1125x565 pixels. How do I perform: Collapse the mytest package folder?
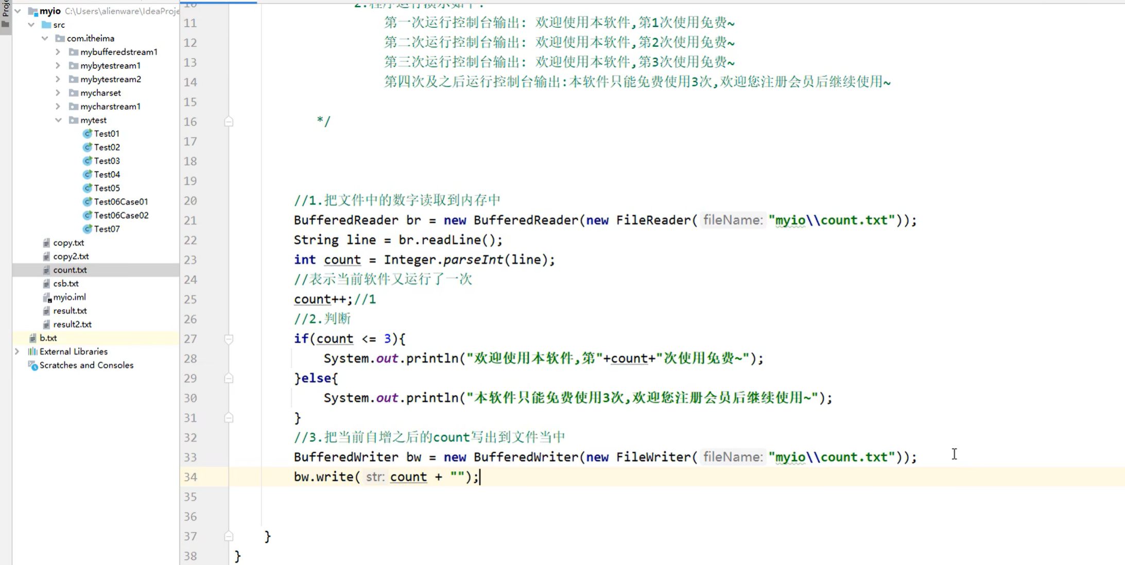(x=58, y=120)
